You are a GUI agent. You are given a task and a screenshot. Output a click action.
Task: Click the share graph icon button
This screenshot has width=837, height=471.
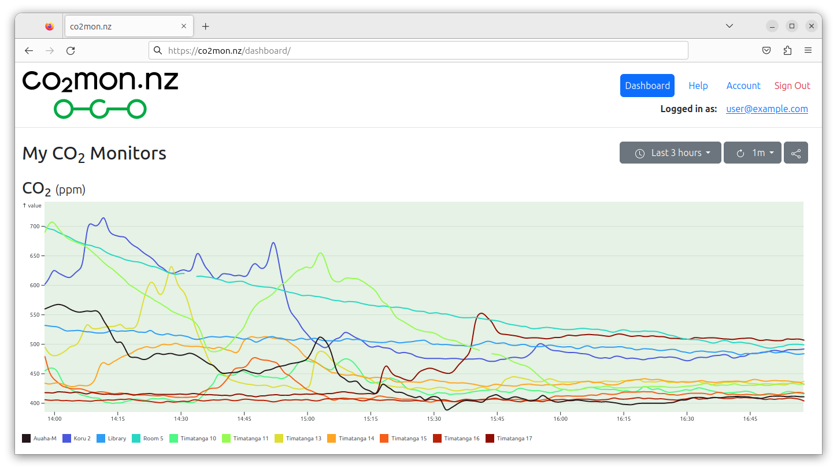[x=796, y=153]
